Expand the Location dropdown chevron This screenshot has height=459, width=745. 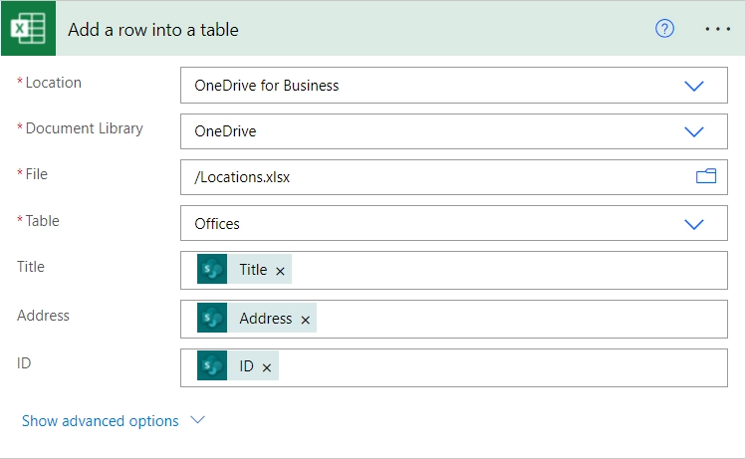(x=693, y=86)
